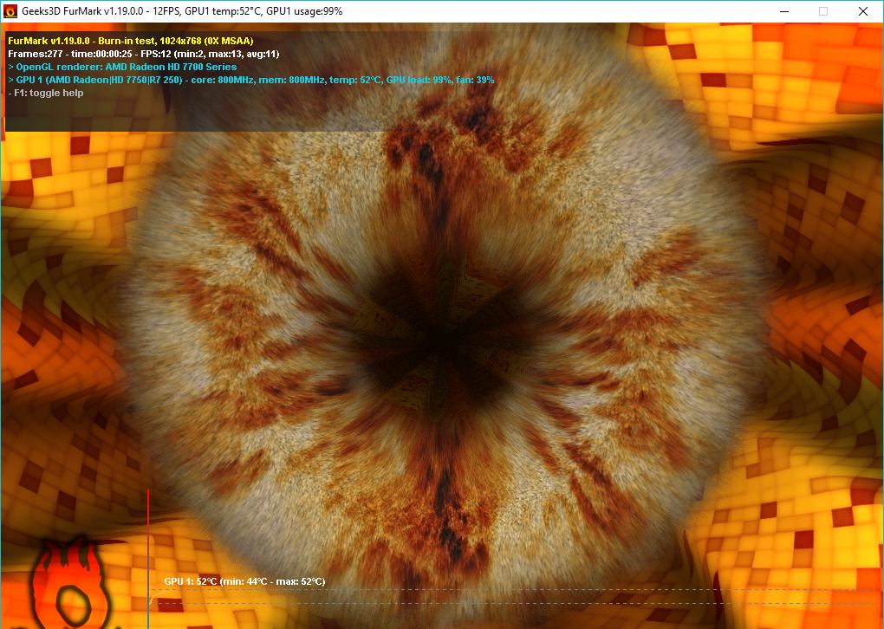Viewport: 884px width, 629px height.
Task: Minimize the FurMark window
Action: click(x=783, y=11)
